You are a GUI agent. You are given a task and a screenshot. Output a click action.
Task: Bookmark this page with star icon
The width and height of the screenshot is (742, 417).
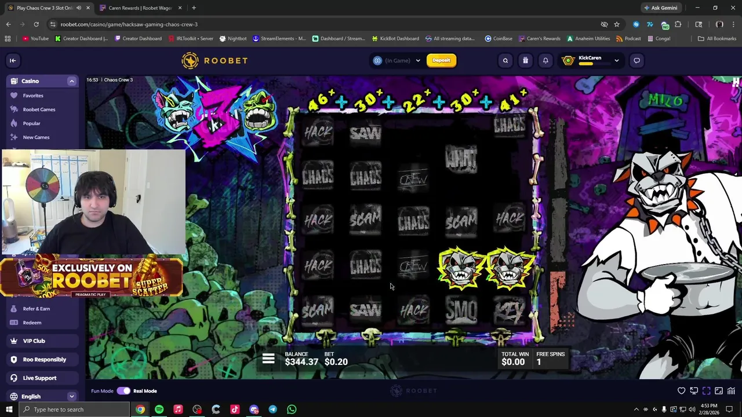pos(617,24)
